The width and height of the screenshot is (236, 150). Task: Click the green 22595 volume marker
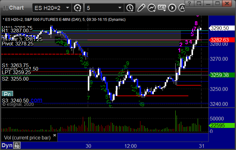pos(222,125)
